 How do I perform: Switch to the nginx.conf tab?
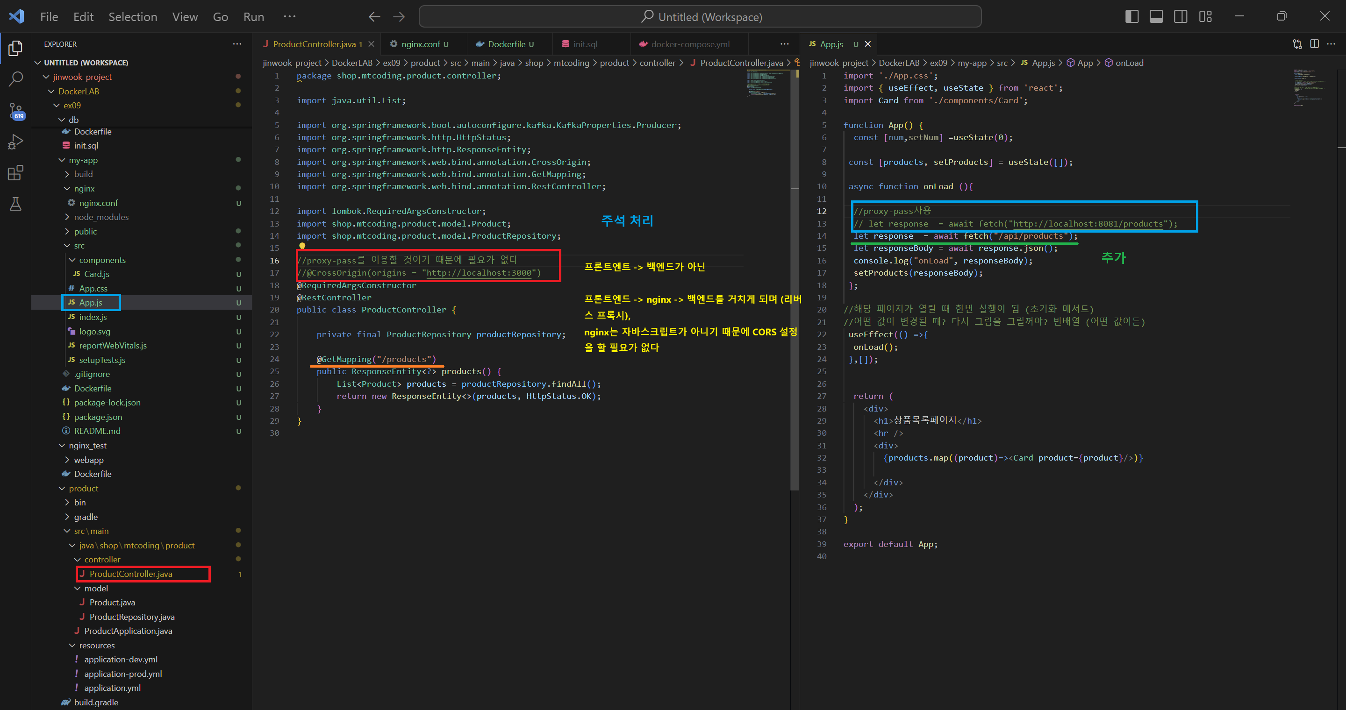click(421, 44)
